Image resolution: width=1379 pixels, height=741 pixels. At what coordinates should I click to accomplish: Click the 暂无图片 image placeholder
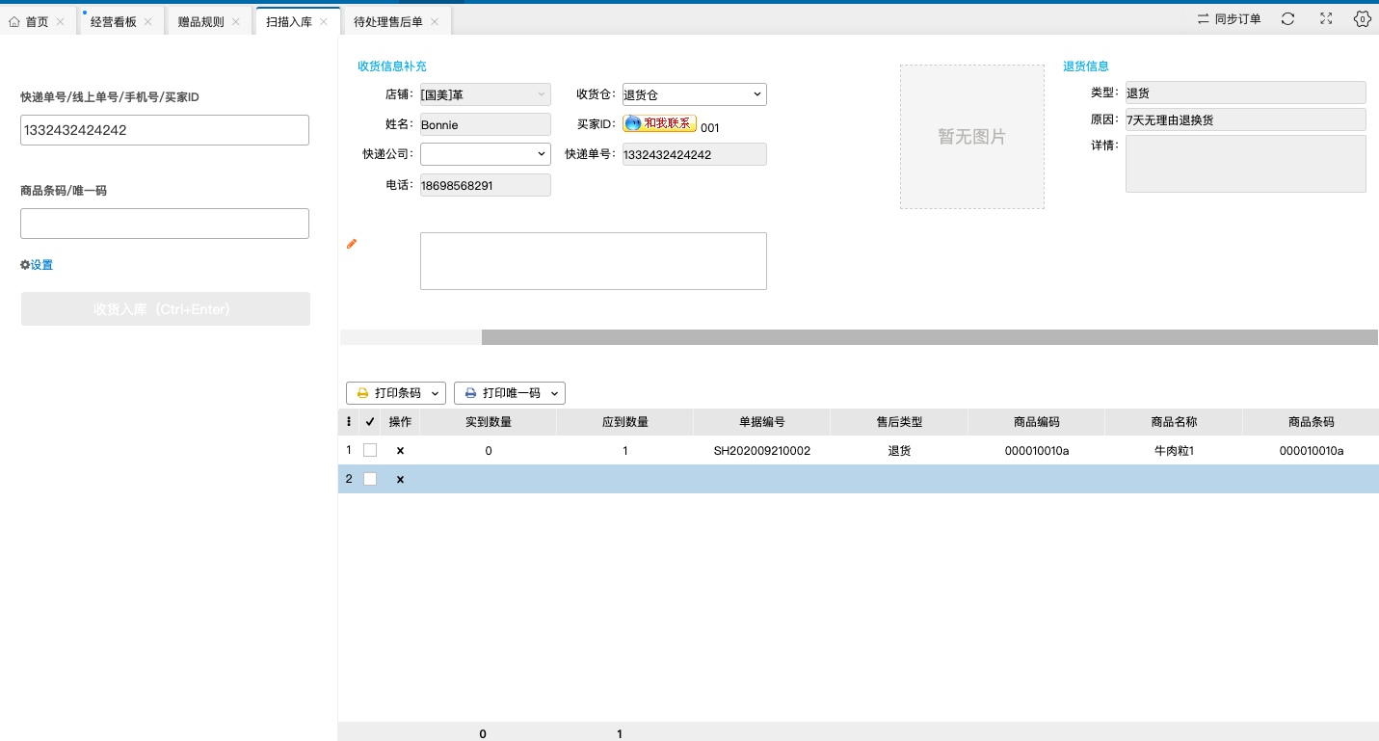pos(972,137)
